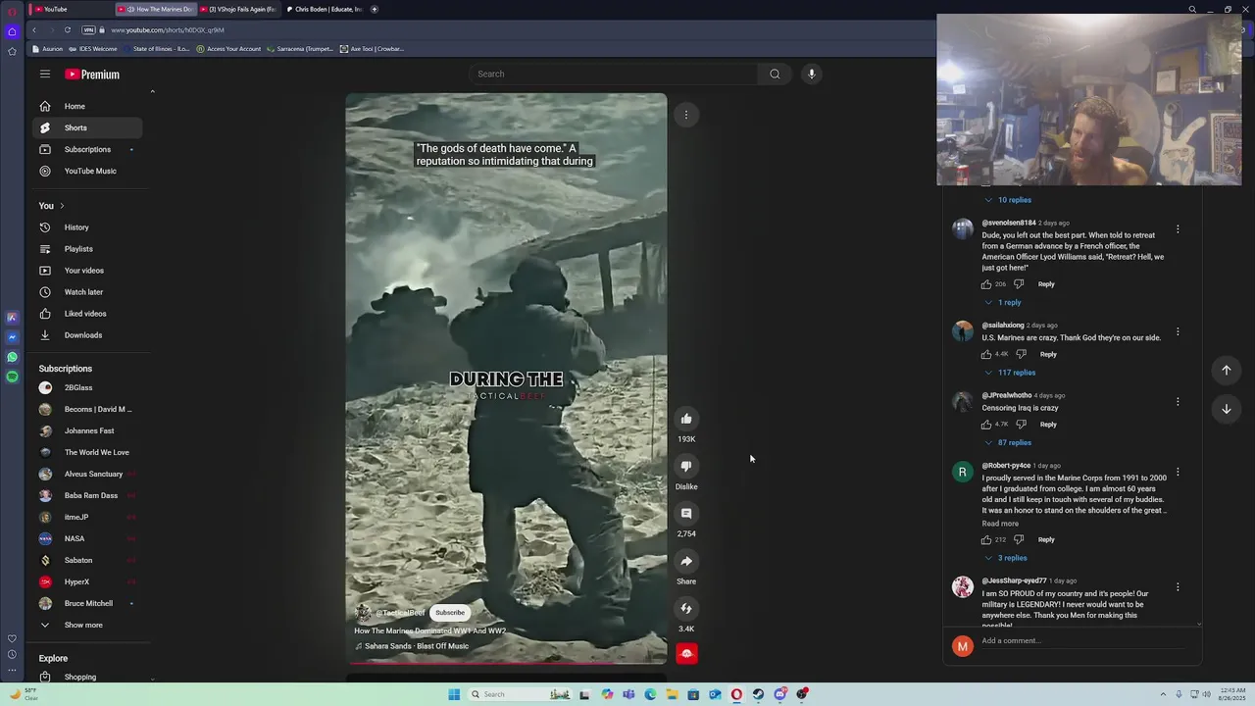The width and height of the screenshot is (1255, 706).
Task: Go to next Short with down arrow
Action: point(1226,409)
